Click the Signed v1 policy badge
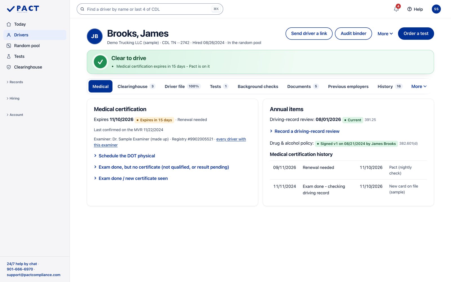This screenshot has width=451, height=282. click(x=356, y=144)
